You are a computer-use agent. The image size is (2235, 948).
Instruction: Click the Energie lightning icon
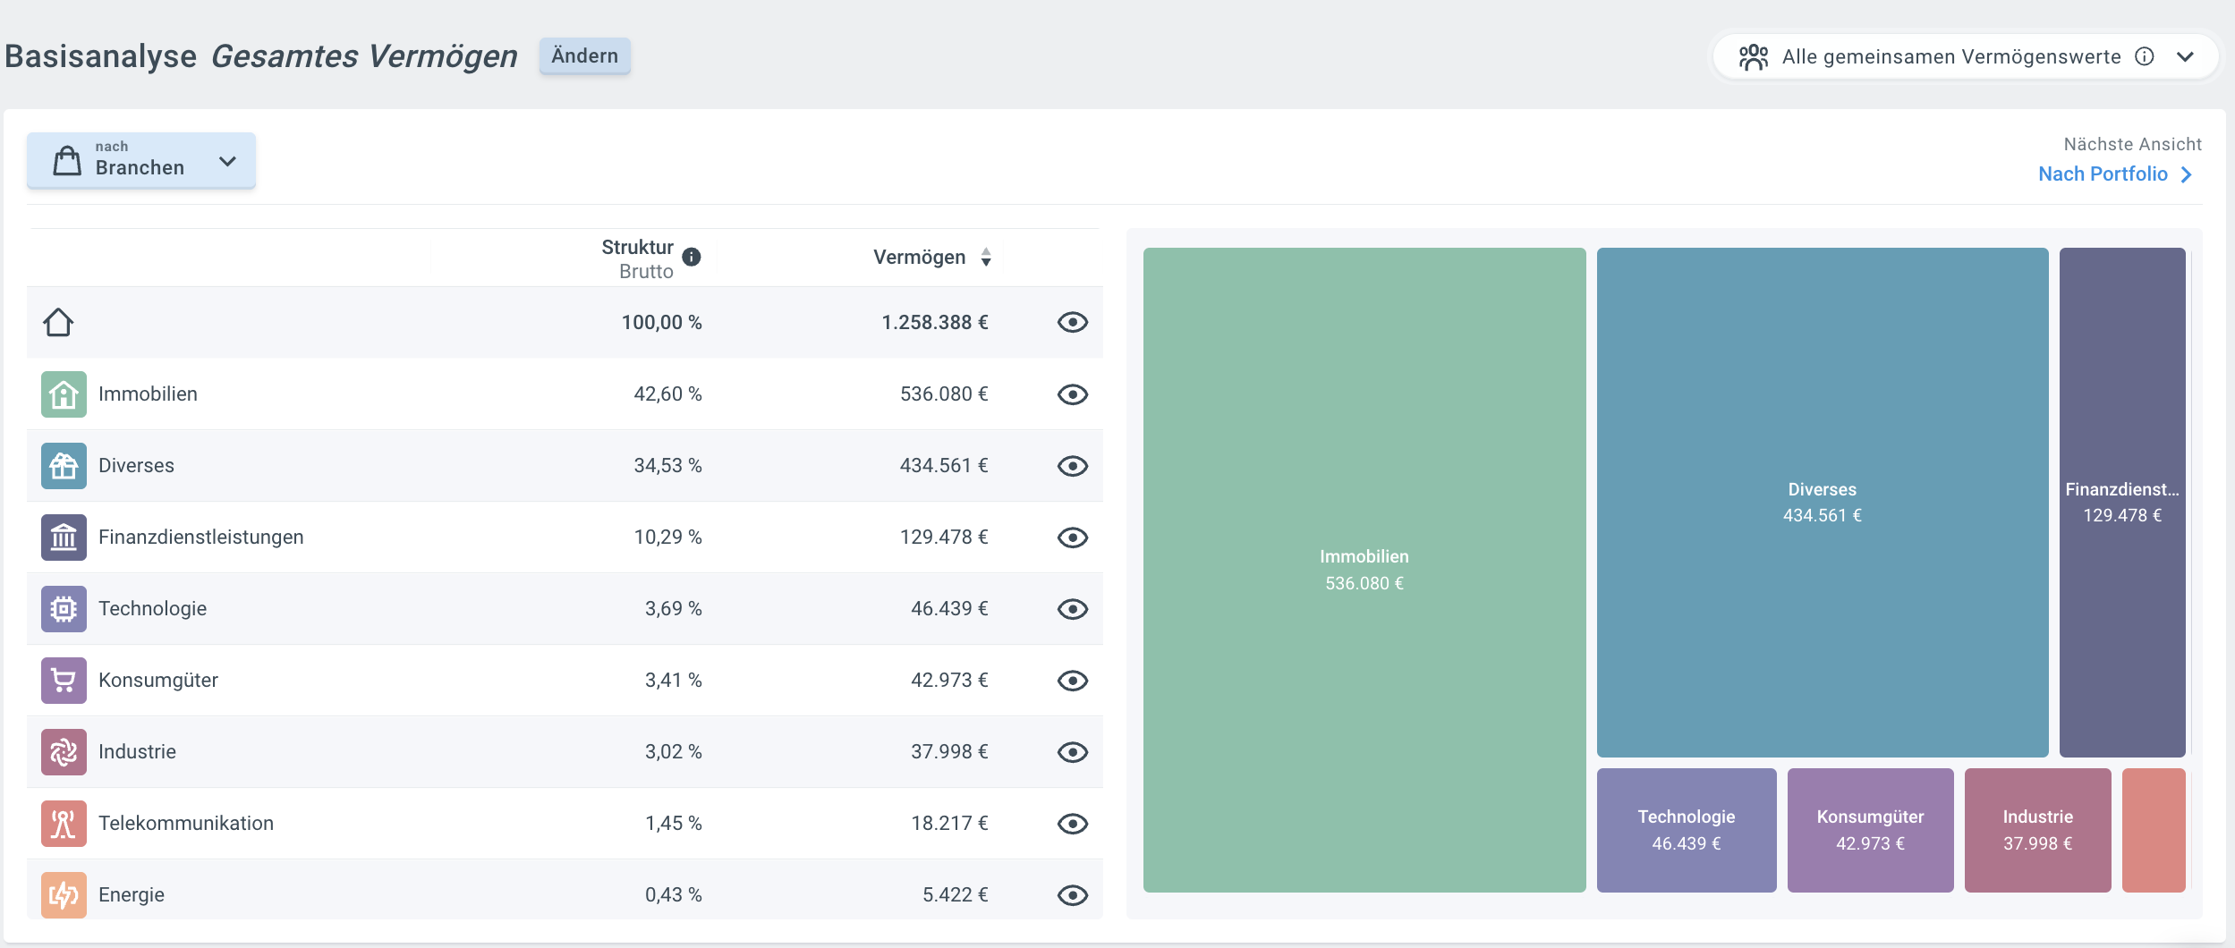click(64, 894)
